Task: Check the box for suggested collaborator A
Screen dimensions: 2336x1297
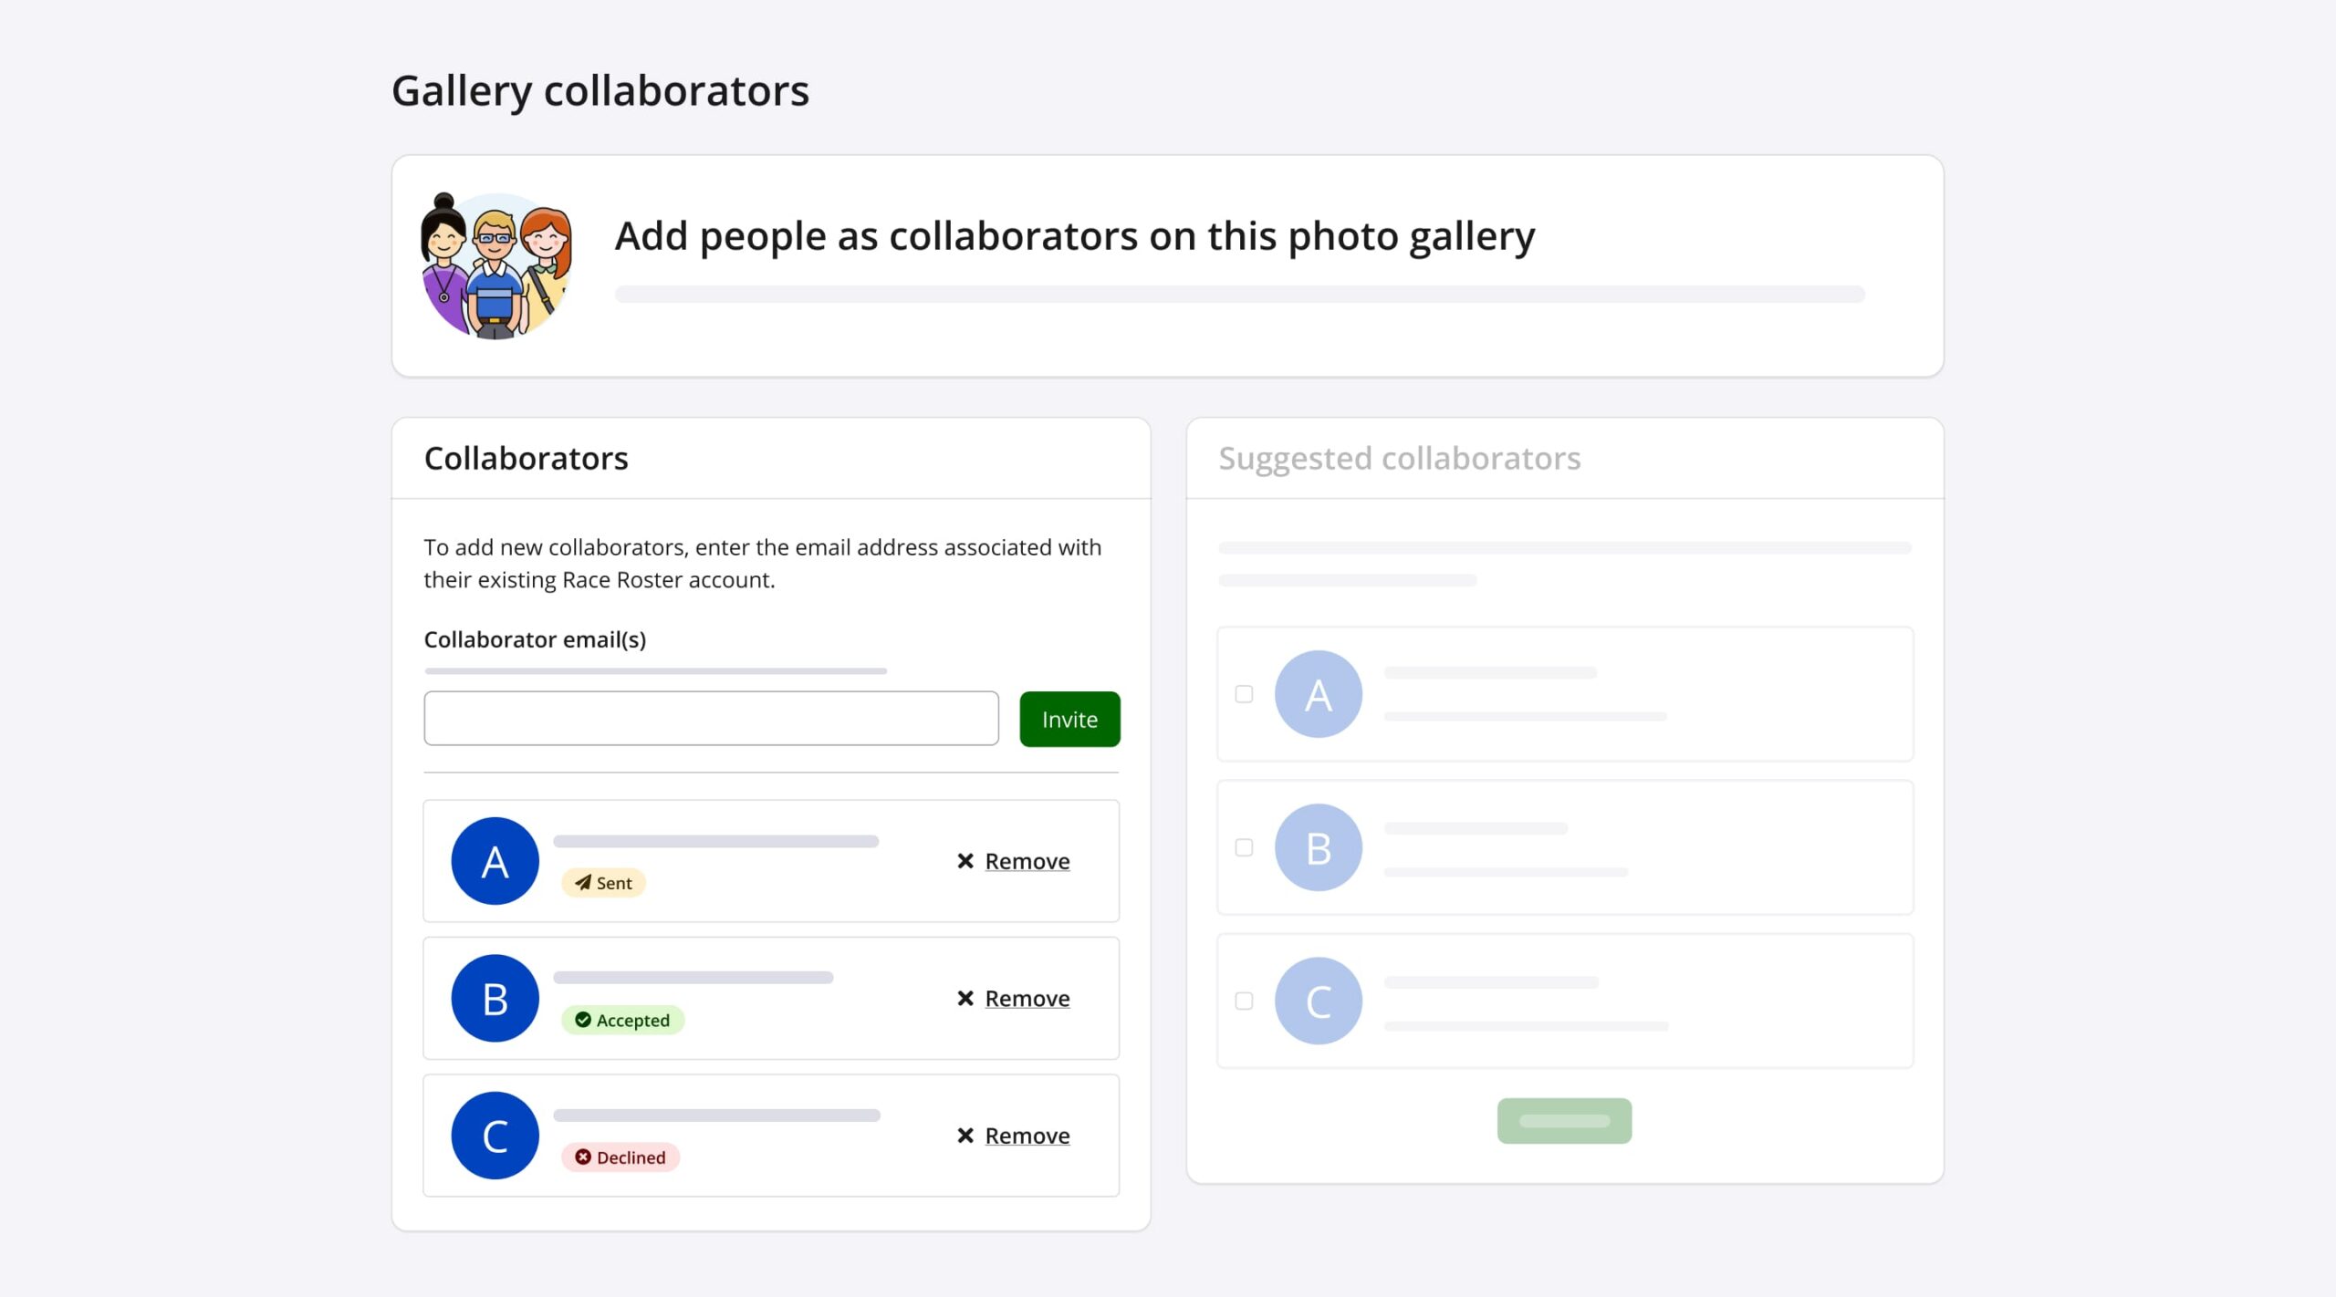Action: pyautogui.click(x=1244, y=694)
